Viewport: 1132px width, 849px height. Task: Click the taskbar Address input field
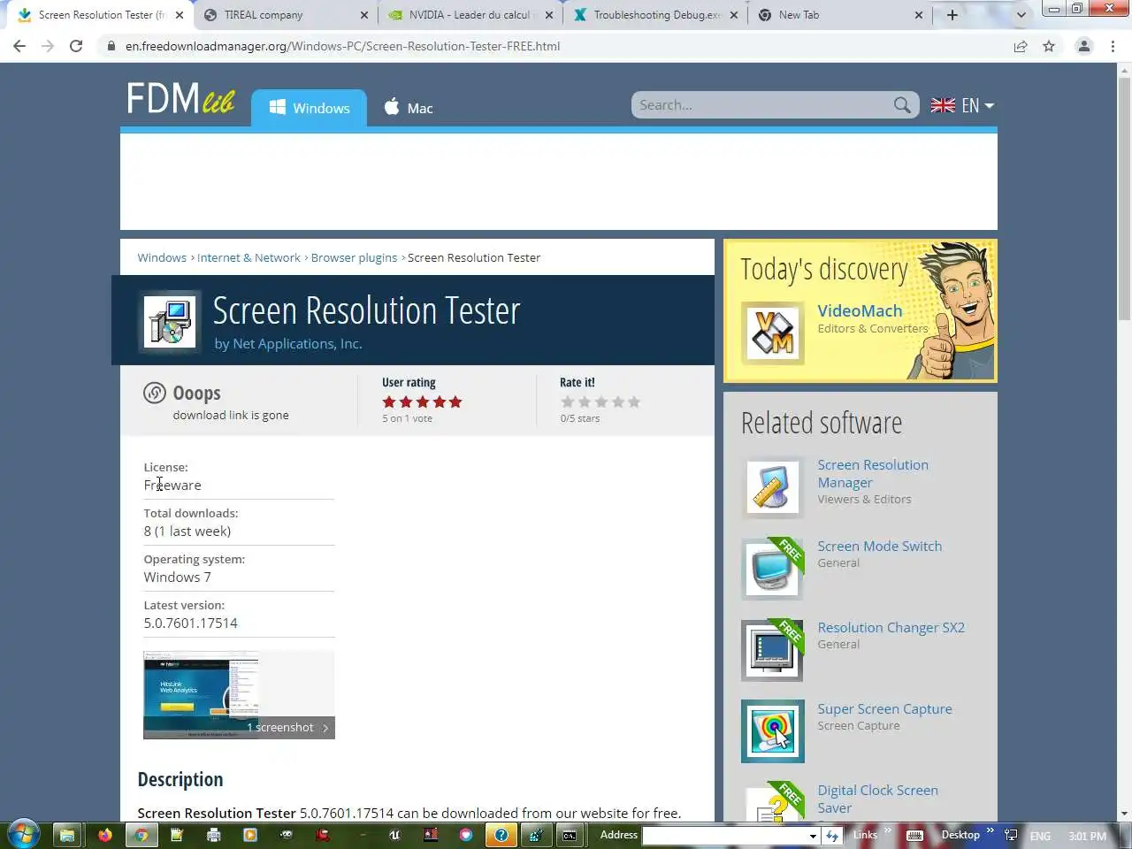click(x=724, y=835)
